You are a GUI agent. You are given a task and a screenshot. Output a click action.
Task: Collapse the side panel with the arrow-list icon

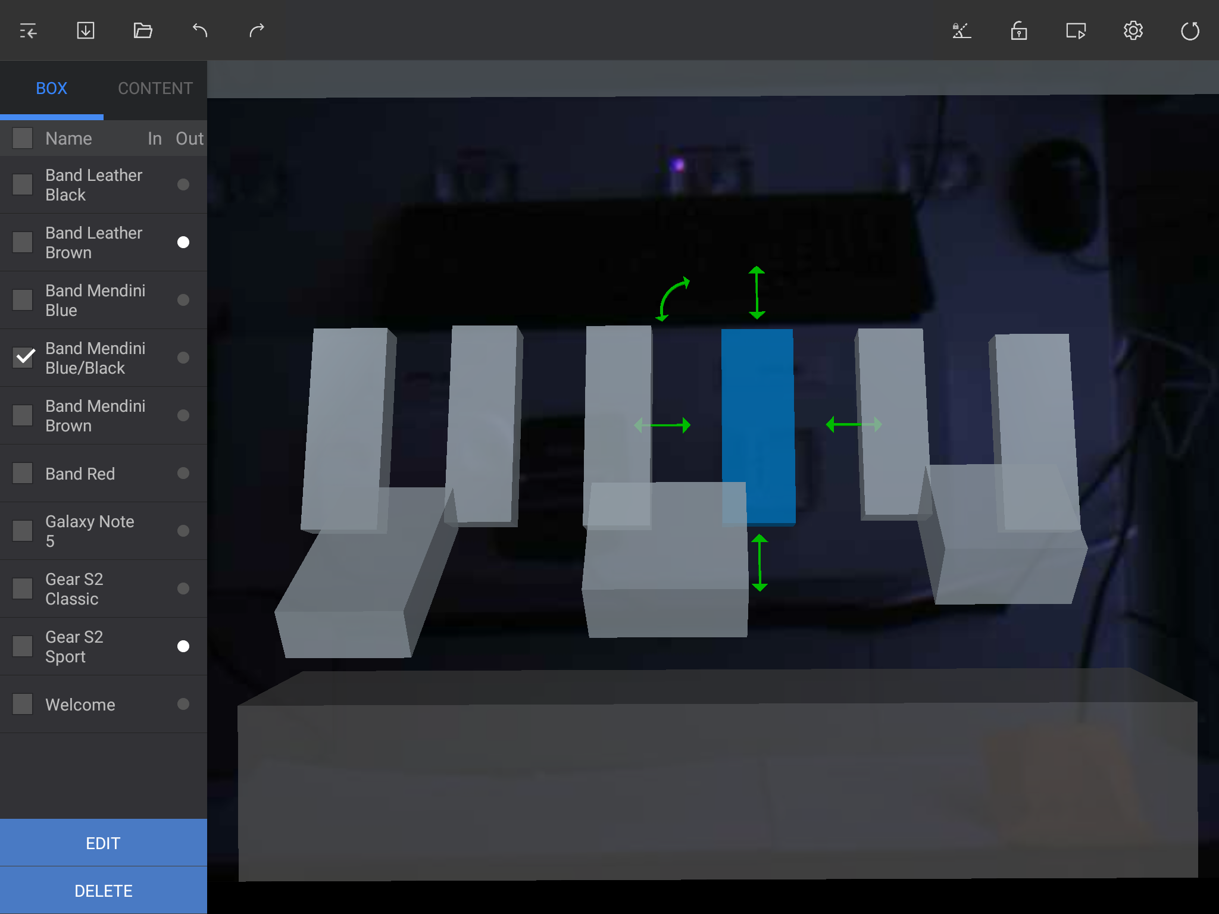28,30
